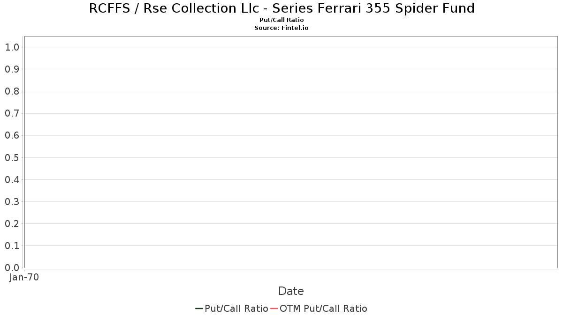
Task: Open the Source: Fintel.io text
Action: (x=281, y=28)
